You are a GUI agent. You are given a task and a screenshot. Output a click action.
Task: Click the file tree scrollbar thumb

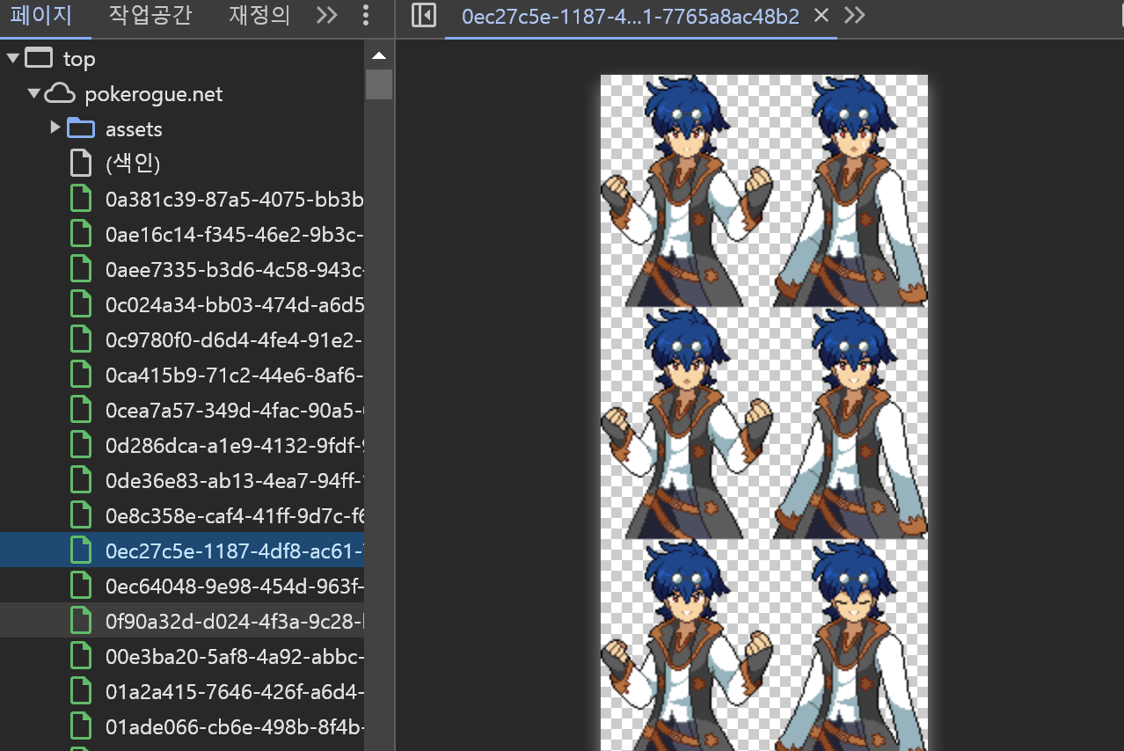[x=379, y=84]
